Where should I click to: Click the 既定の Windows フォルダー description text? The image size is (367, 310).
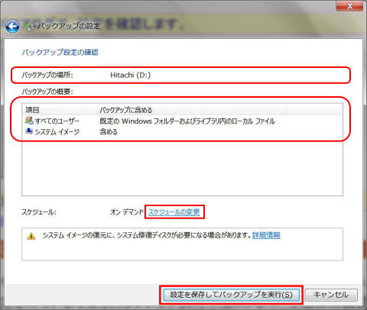[187, 121]
